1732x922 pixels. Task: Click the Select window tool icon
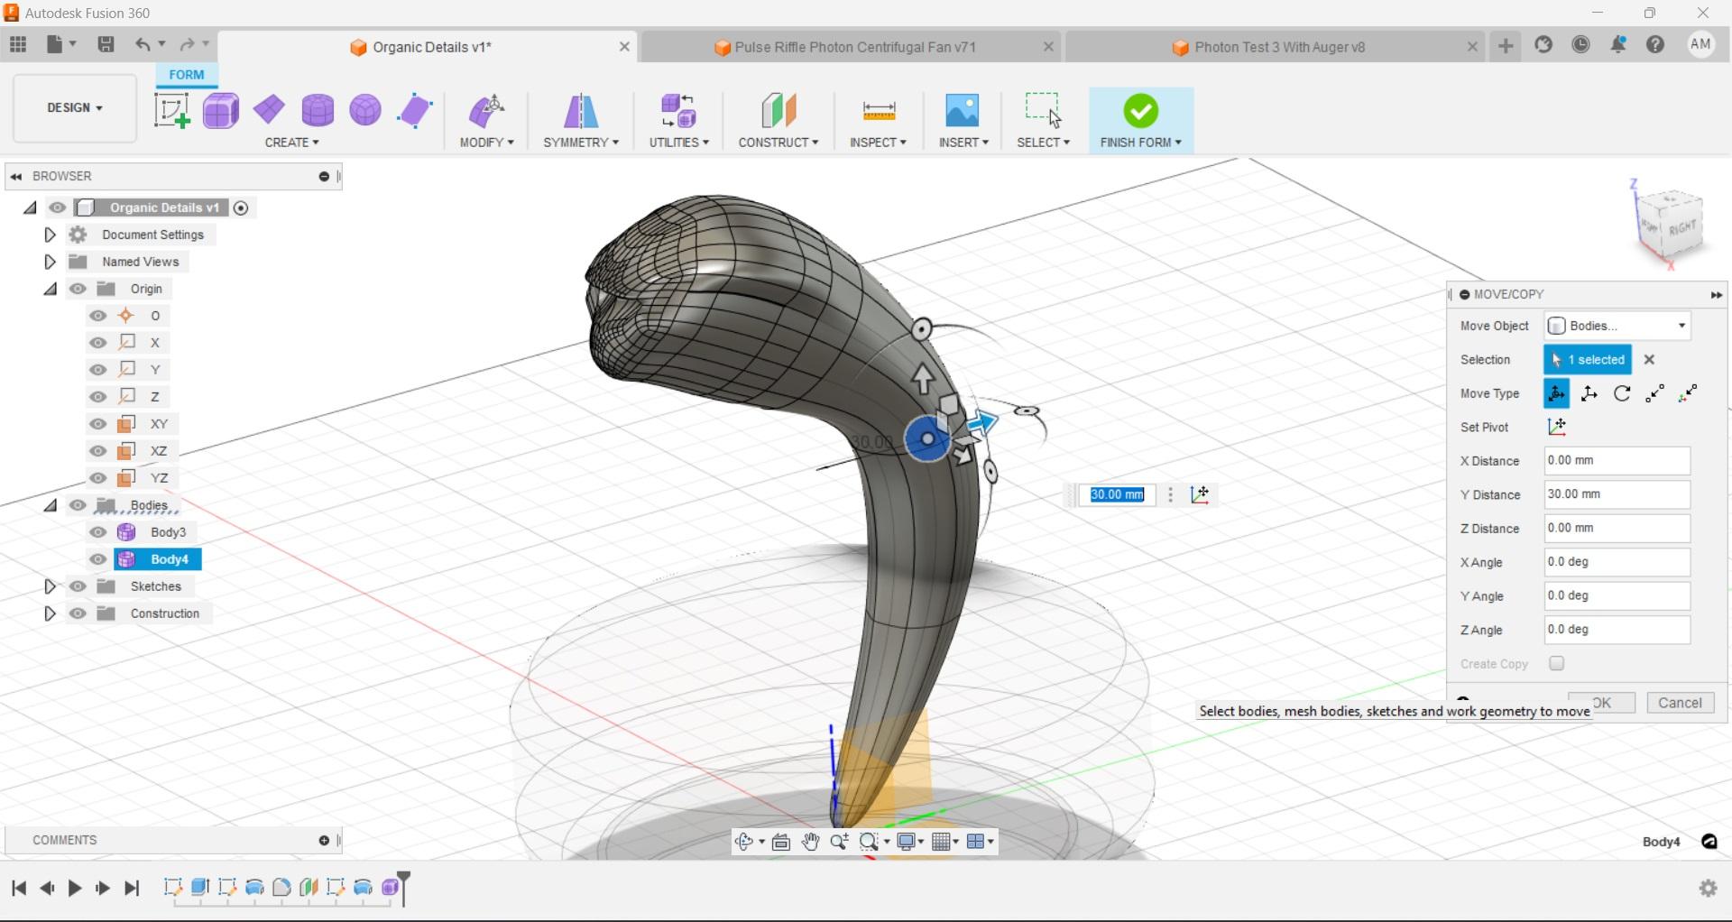click(1043, 109)
